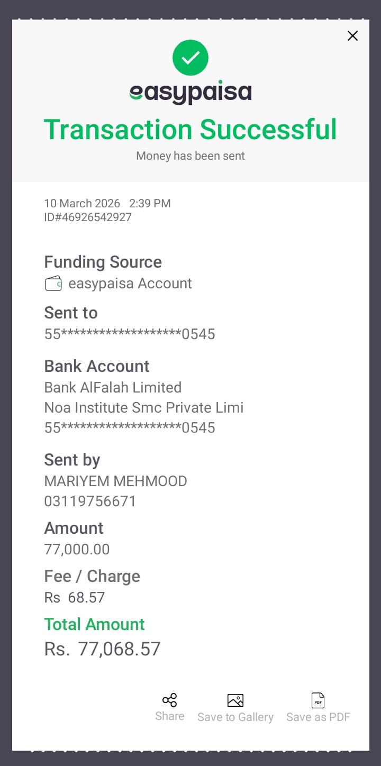The width and height of the screenshot is (381, 766).
Task: Click the wallet icon beside easypaisa Account
Action: [x=53, y=284]
